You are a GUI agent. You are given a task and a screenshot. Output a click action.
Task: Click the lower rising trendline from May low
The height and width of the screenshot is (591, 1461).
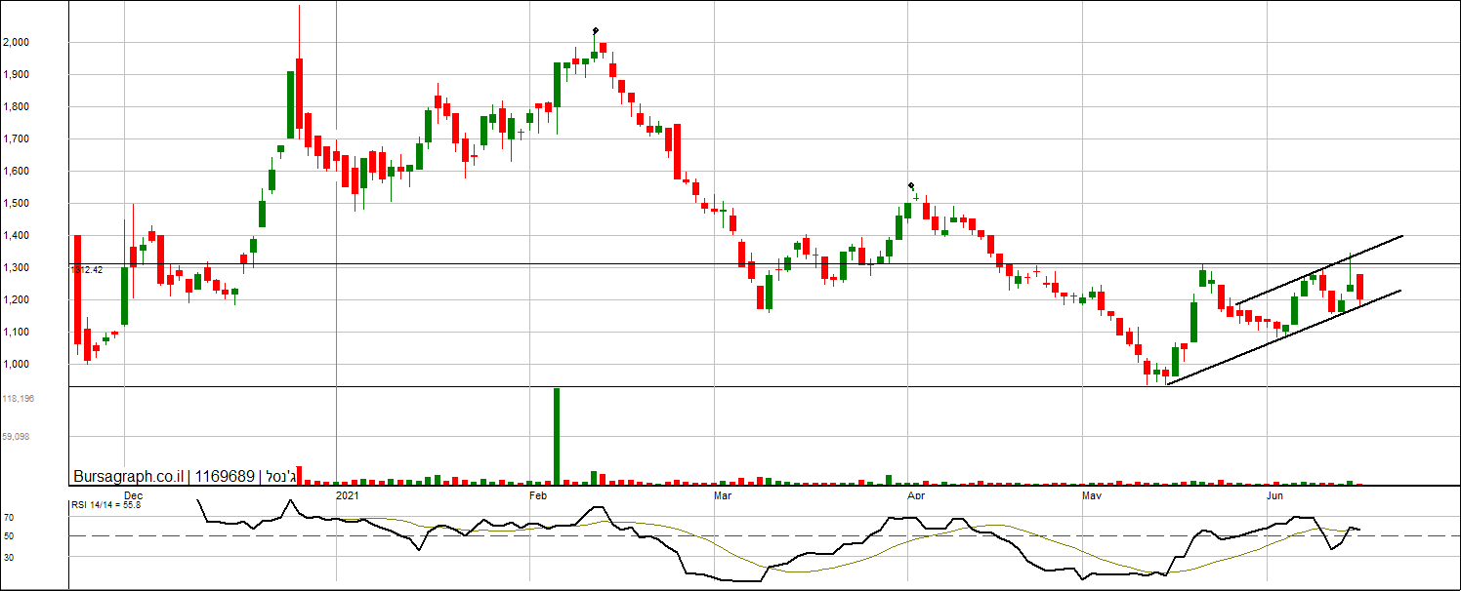[1284, 337]
